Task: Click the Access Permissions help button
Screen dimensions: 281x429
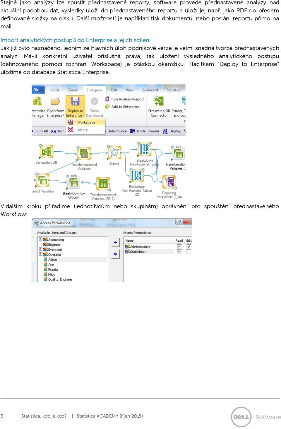Action: coord(179,222)
